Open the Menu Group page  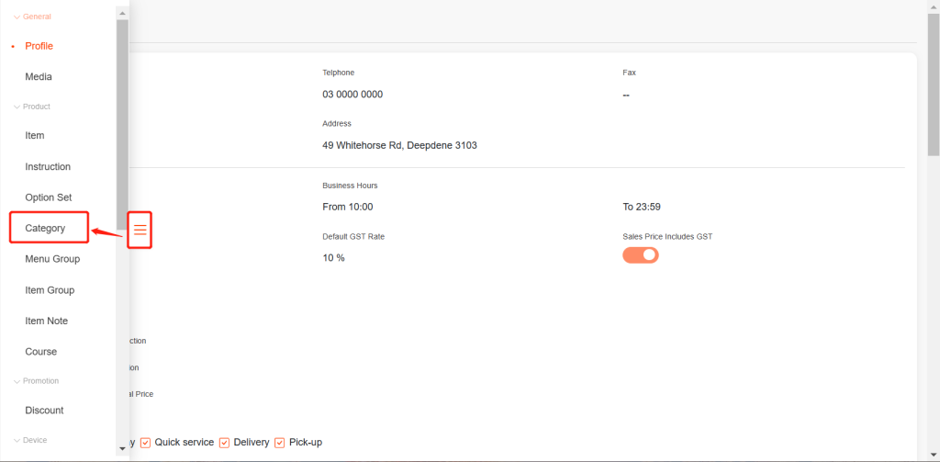52,259
